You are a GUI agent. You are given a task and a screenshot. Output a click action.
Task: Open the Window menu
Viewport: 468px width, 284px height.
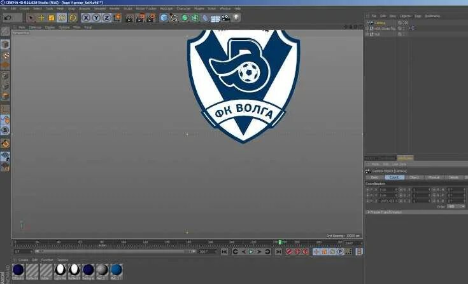coord(225,9)
